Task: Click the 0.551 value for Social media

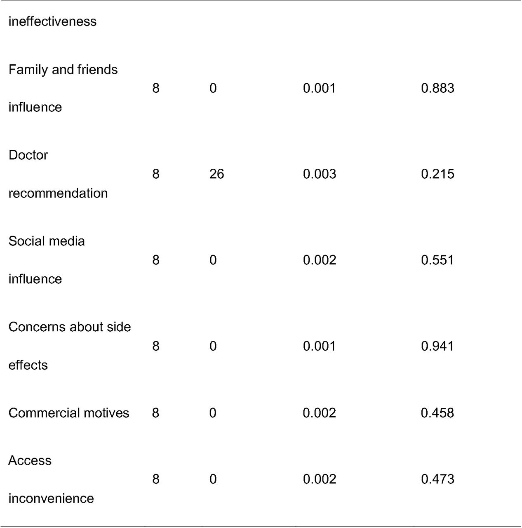Action: tap(437, 260)
